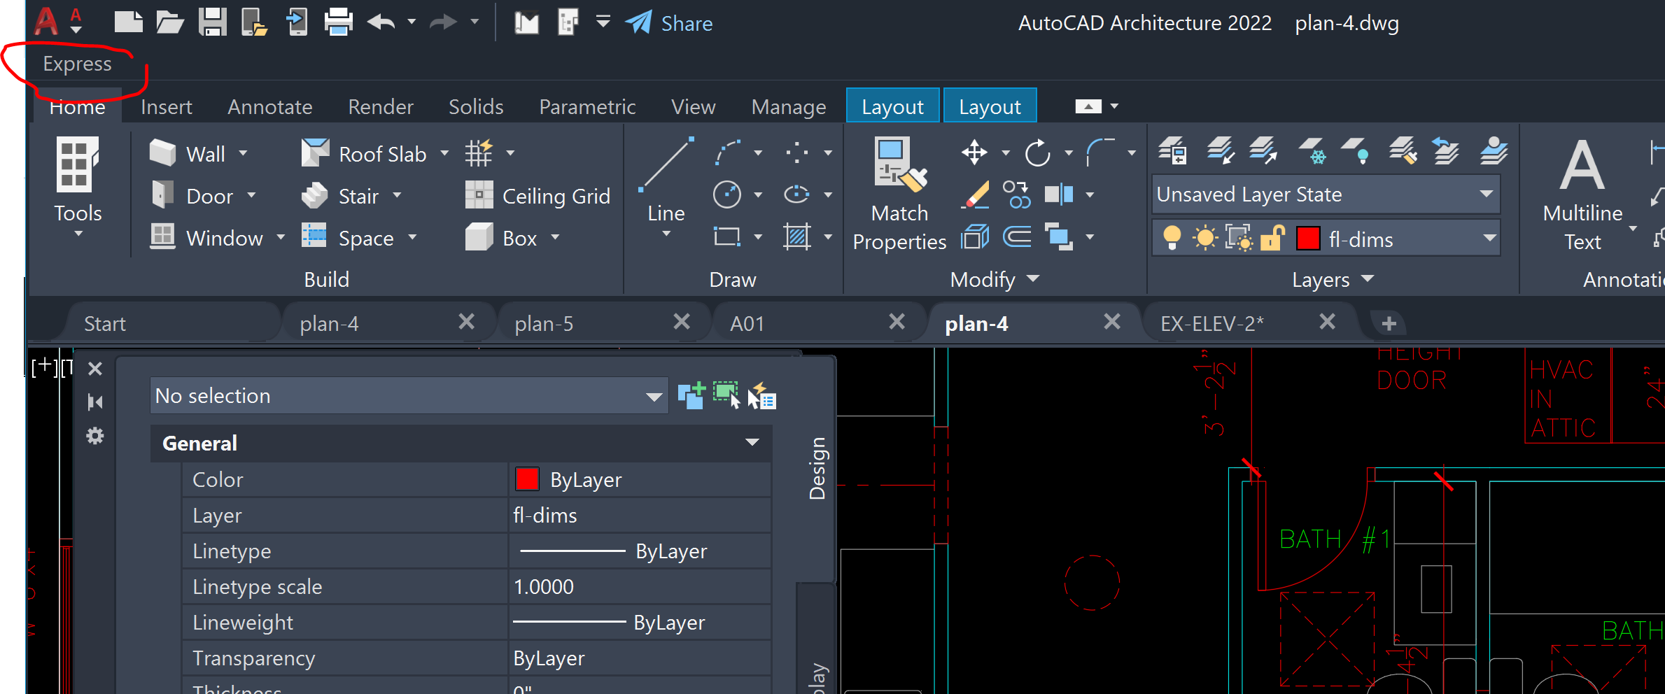Switch to the EX-ELEV-2 drawing tab
1665x694 pixels.
[x=1212, y=323]
